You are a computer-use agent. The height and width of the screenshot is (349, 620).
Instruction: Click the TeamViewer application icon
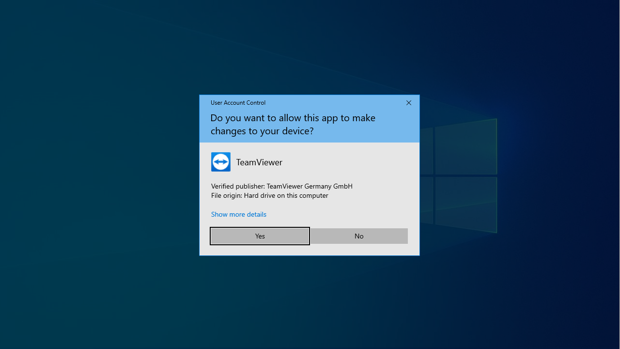click(x=221, y=162)
